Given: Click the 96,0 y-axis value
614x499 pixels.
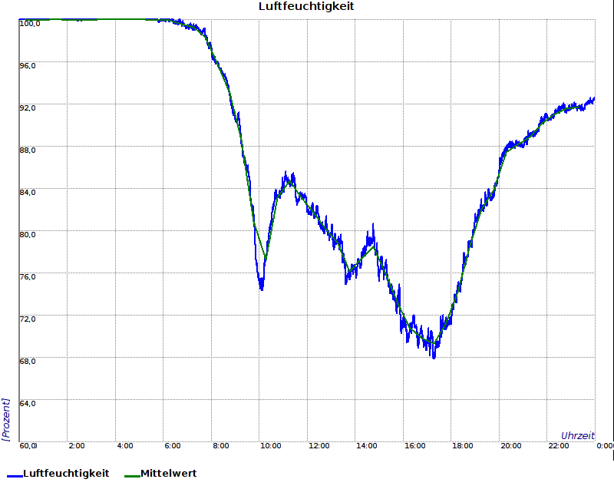Looking at the screenshot, I should pyautogui.click(x=28, y=66).
